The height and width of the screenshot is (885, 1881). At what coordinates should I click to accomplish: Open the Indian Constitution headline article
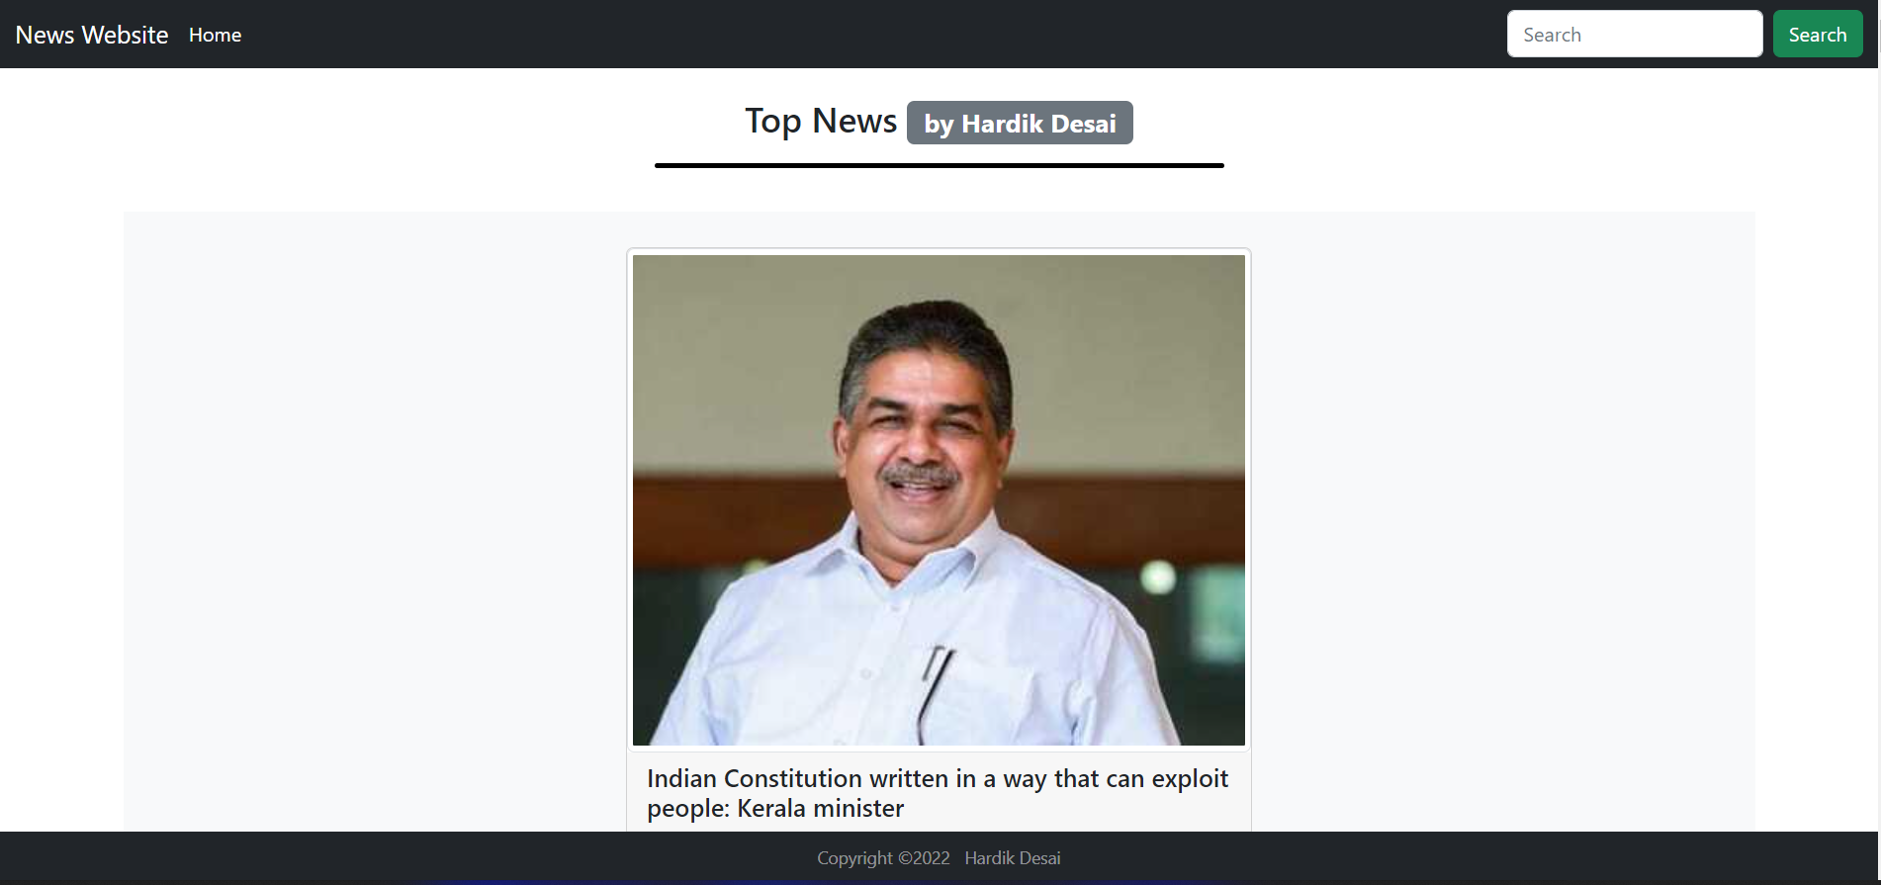coord(938,793)
